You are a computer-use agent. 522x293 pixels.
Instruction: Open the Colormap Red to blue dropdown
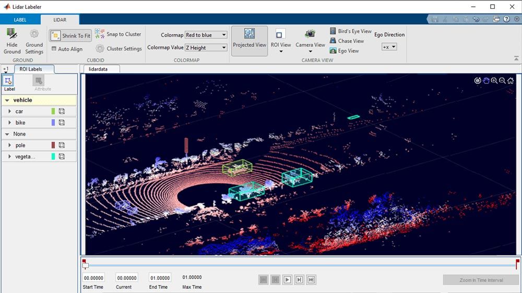[x=206, y=35]
